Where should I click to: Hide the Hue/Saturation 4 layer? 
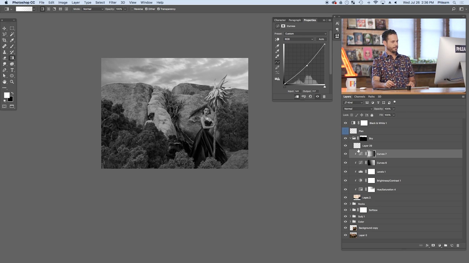point(345,190)
